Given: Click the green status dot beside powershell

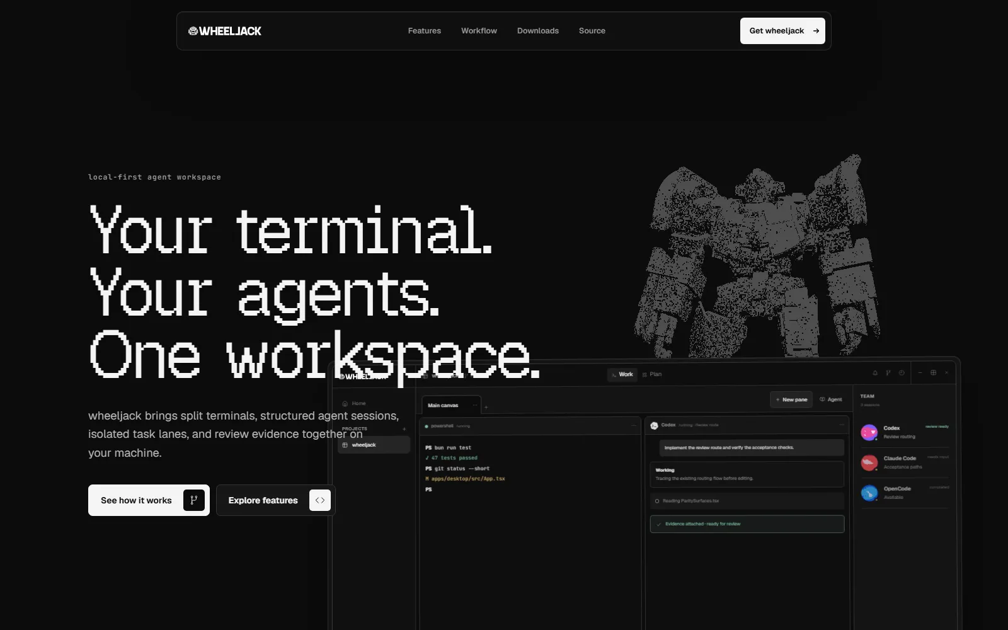Looking at the screenshot, I should click(427, 427).
